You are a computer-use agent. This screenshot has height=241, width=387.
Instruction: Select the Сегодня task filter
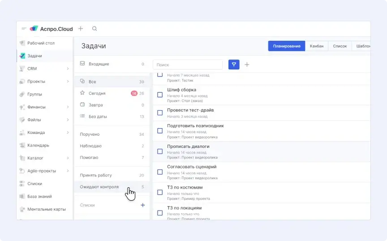coord(97,94)
